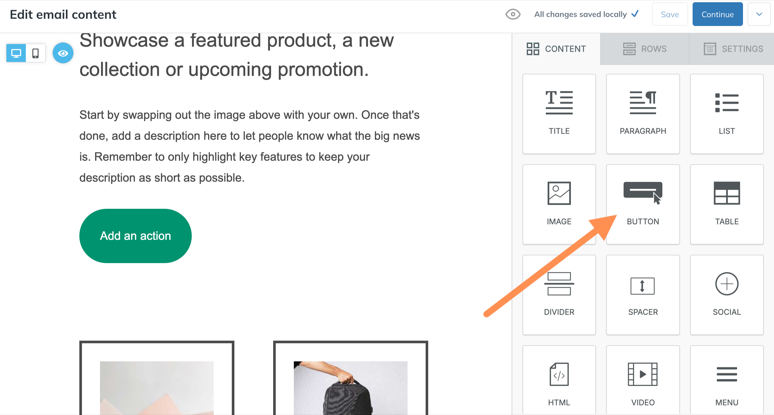Click the Continue button
774x415 pixels.
[717, 14]
